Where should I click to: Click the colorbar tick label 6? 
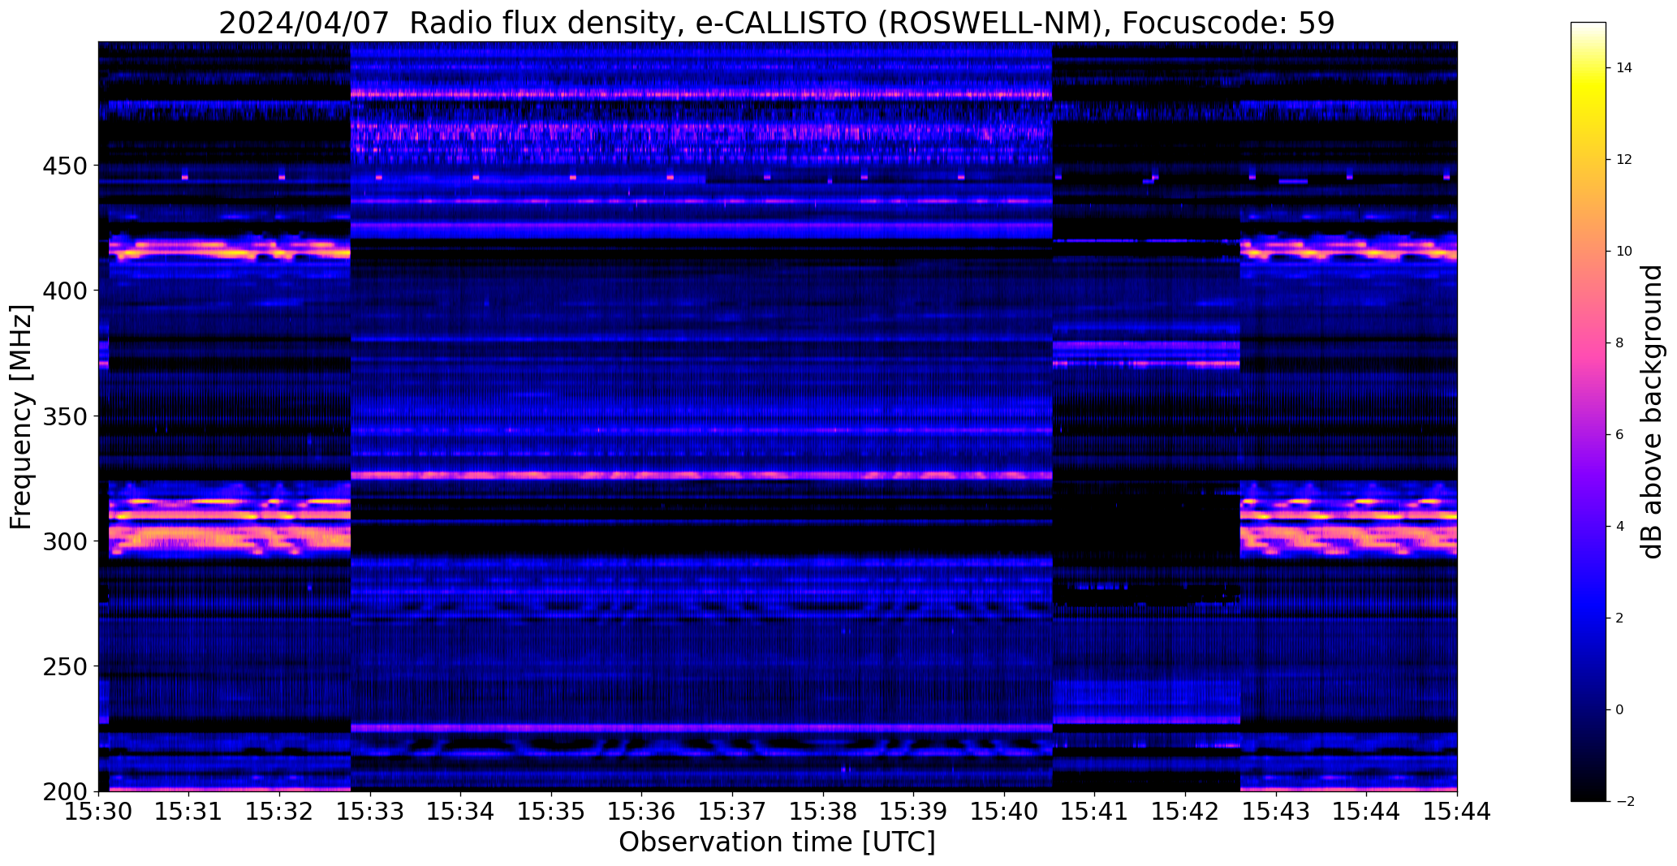coord(1619,435)
